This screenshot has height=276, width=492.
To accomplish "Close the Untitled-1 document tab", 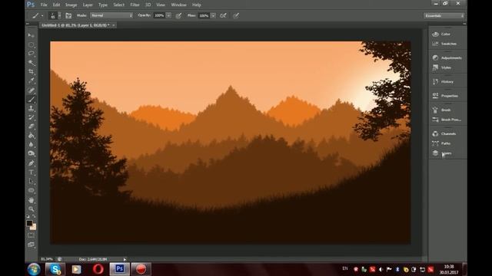I will pos(114,25).
